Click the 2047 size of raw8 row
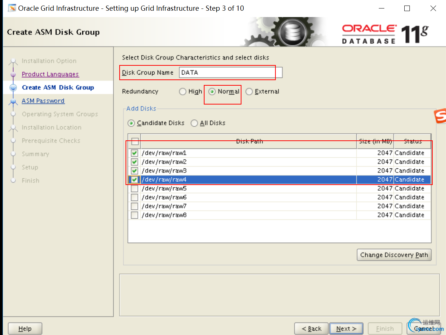Screen dimensions: 446x335 [385, 215]
